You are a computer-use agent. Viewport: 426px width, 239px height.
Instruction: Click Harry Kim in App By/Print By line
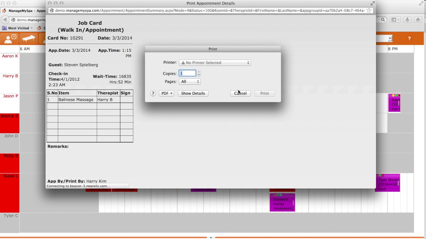tap(96, 181)
